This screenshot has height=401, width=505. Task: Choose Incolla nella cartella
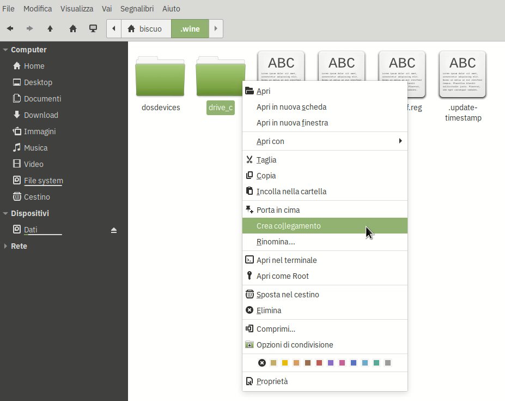[x=325, y=191]
